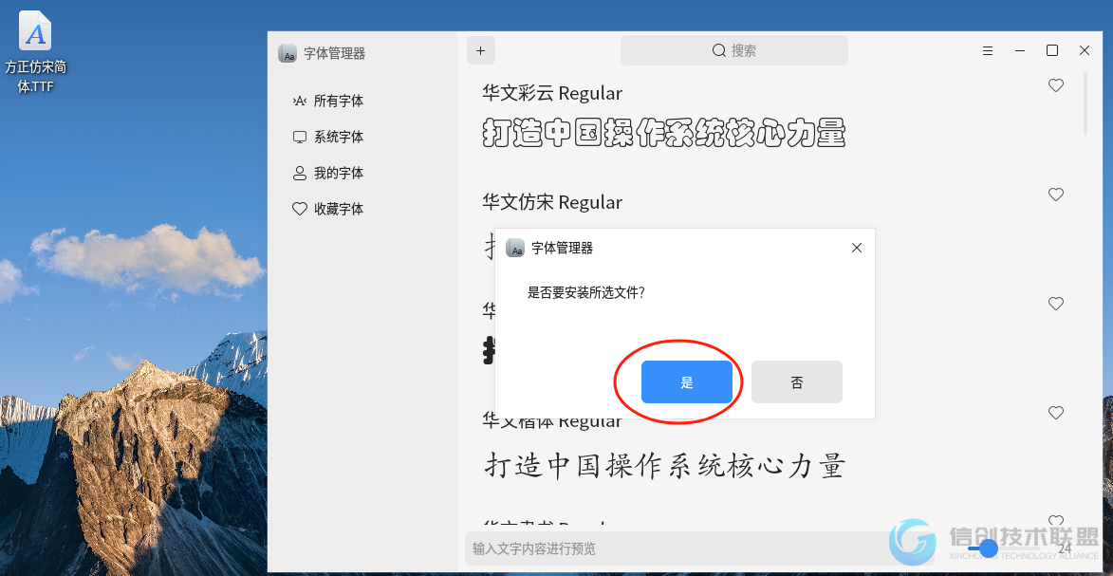Click the 字体管理器 app icon in the dialog
Viewport: 1113px width, 576px height.
[514, 248]
